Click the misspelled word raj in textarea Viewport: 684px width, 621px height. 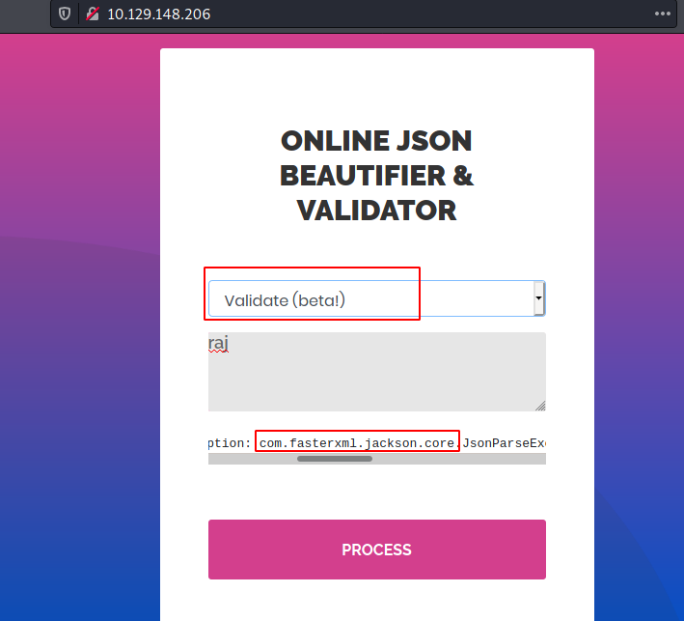(218, 344)
